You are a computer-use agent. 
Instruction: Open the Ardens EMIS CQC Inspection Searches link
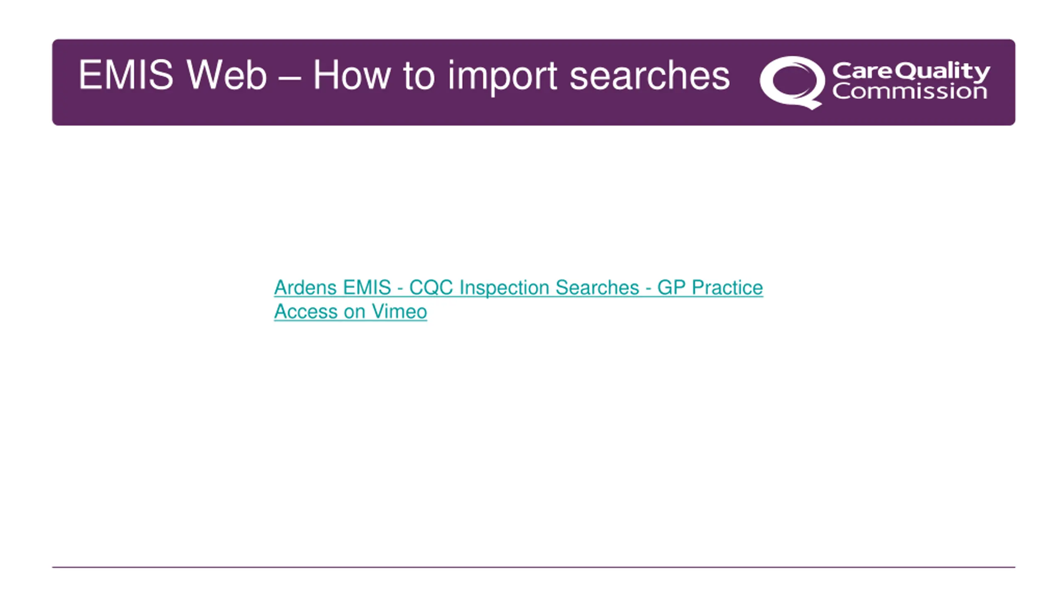[x=518, y=299]
